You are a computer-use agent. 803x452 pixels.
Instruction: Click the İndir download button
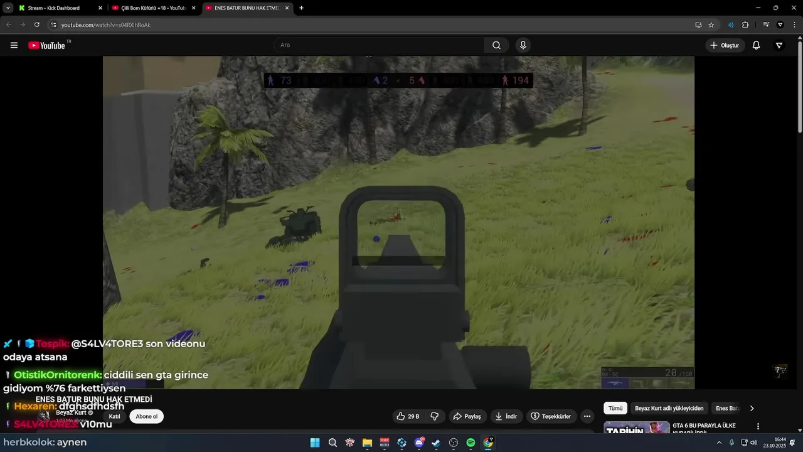click(x=506, y=416)
